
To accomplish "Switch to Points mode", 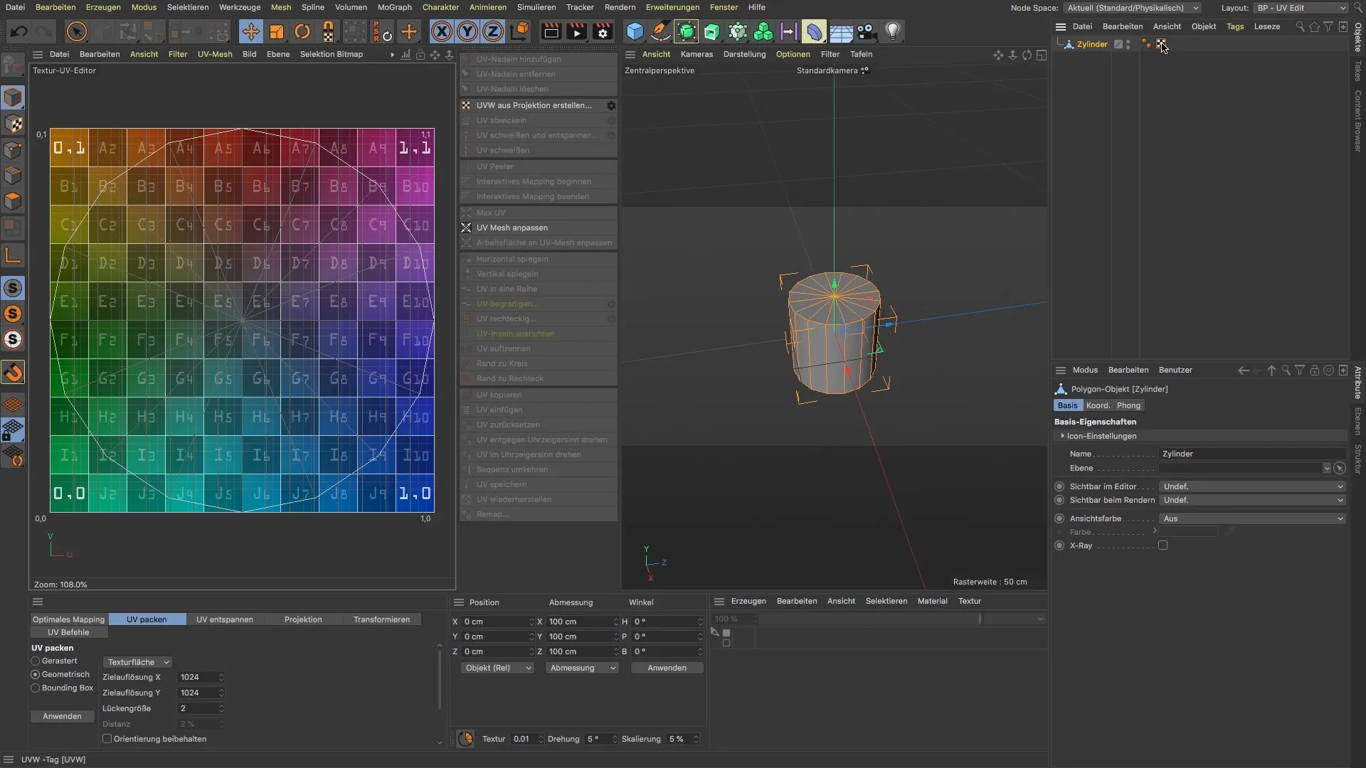I will pyautogui.click(x=13, y=150).
